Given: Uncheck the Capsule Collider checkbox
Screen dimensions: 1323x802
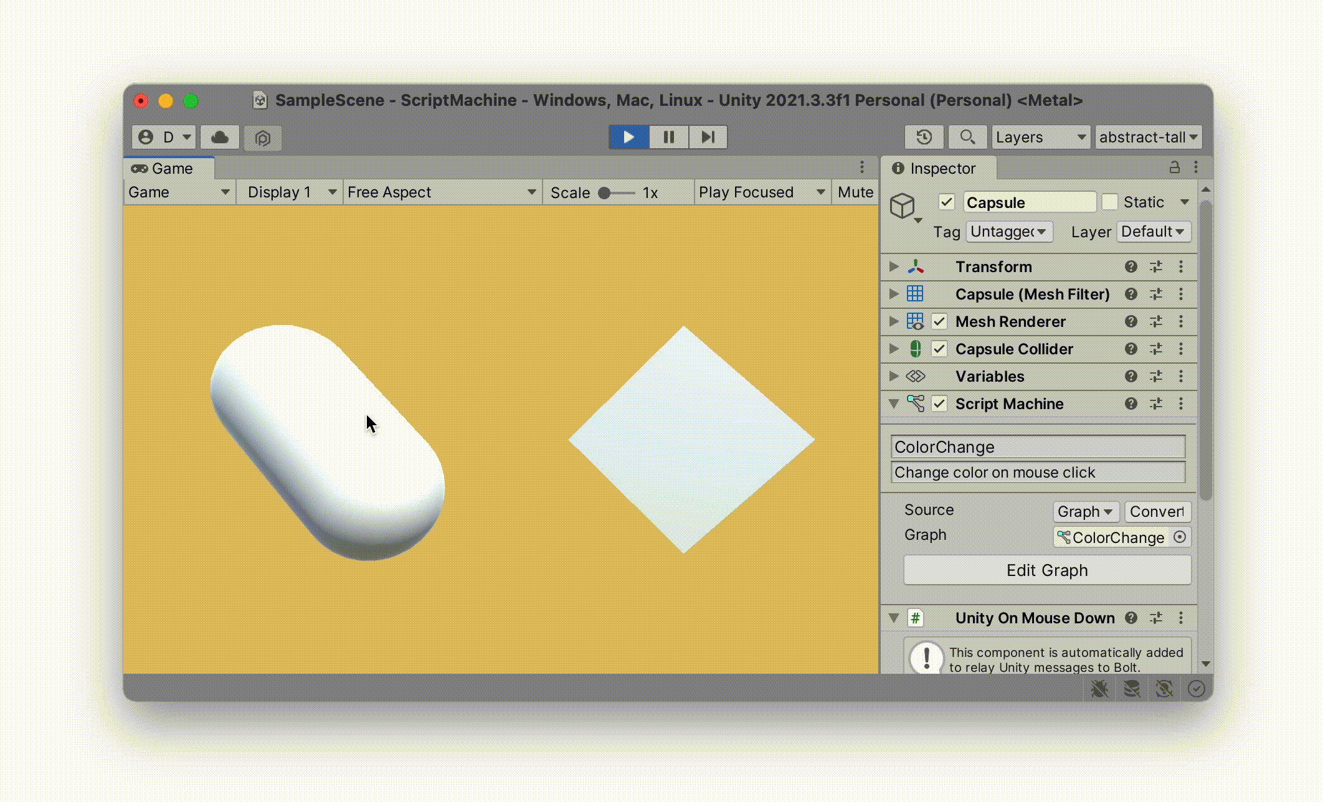Looking at the screenshot, I should [x=939, y=349].
